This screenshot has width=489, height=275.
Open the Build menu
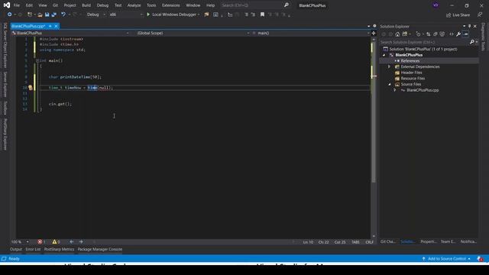coord(86,5)
